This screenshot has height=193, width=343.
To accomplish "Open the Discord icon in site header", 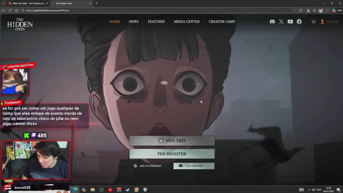I will coord(272,22).
